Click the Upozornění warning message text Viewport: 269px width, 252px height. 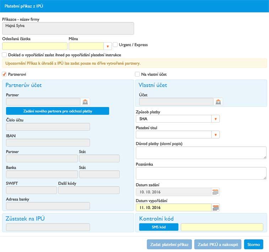point(73,63)
